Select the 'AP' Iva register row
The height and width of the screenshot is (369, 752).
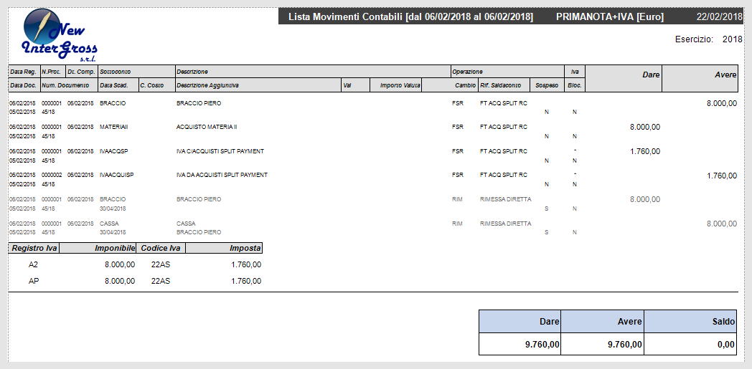(x=136, y=281)
